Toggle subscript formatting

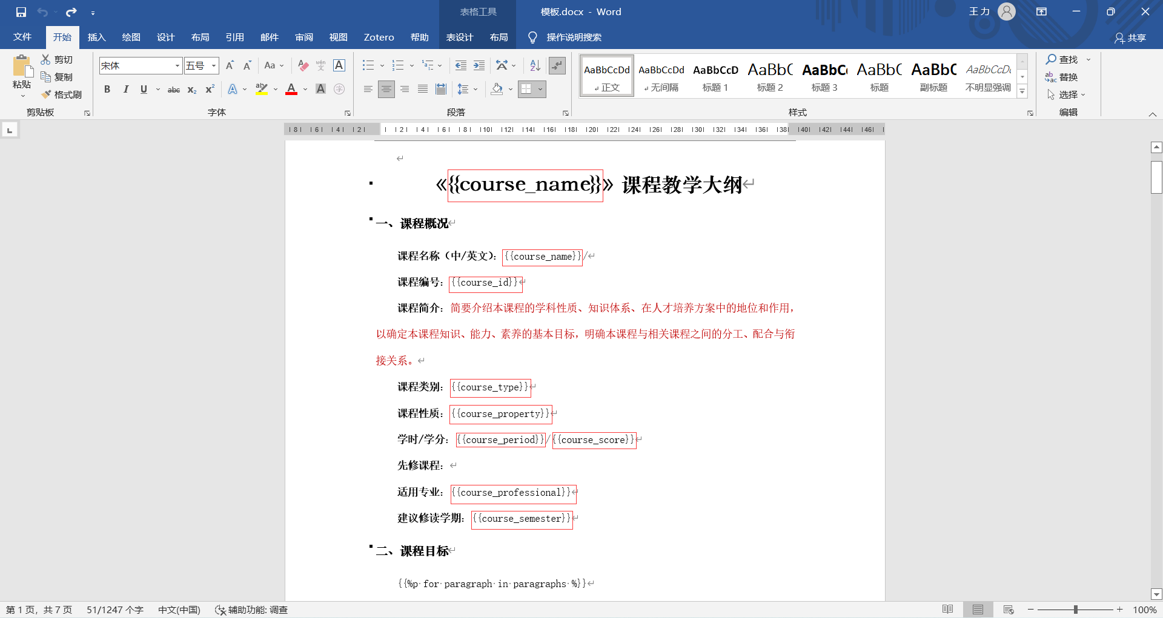(x=192, y=90)
